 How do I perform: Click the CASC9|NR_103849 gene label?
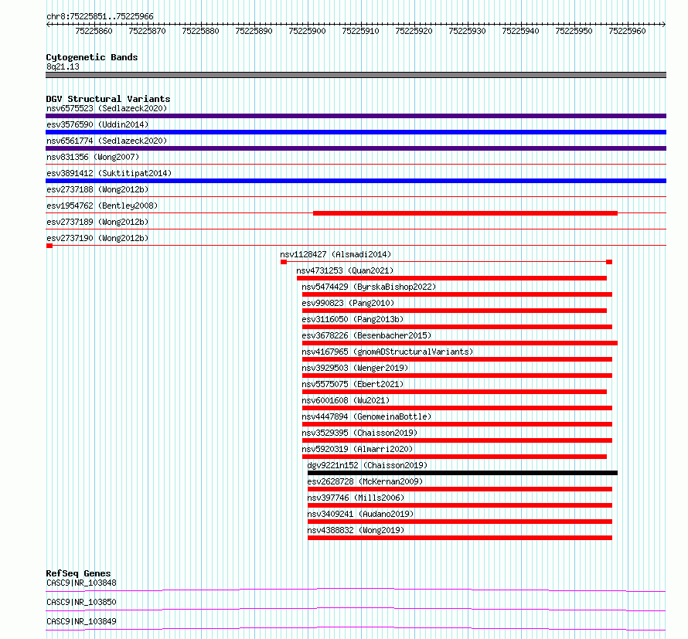[x=81, y=621]
